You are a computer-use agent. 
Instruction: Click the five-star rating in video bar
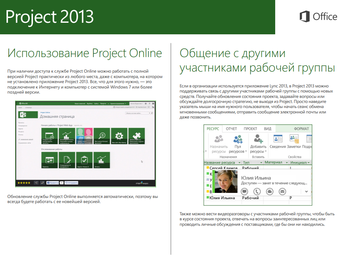(24, 182)
